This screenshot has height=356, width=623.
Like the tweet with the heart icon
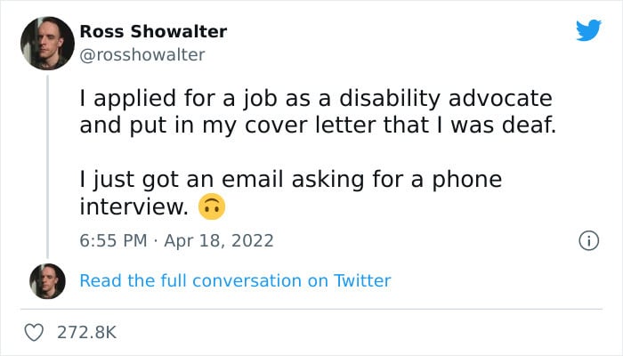[34, 332]
